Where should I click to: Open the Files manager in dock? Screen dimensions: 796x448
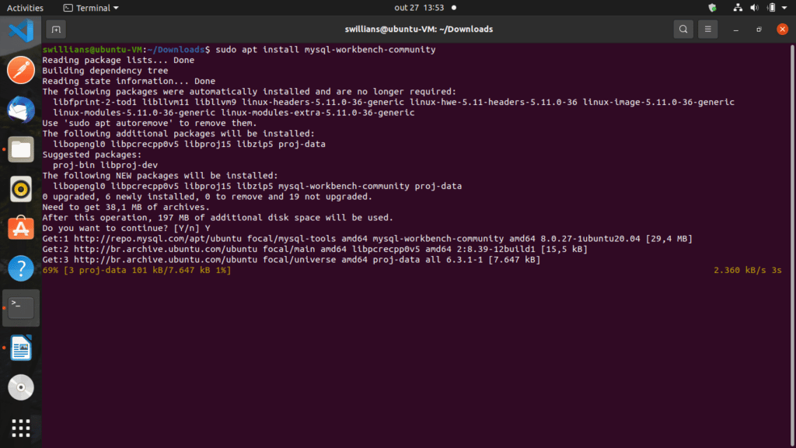point(21,149)
